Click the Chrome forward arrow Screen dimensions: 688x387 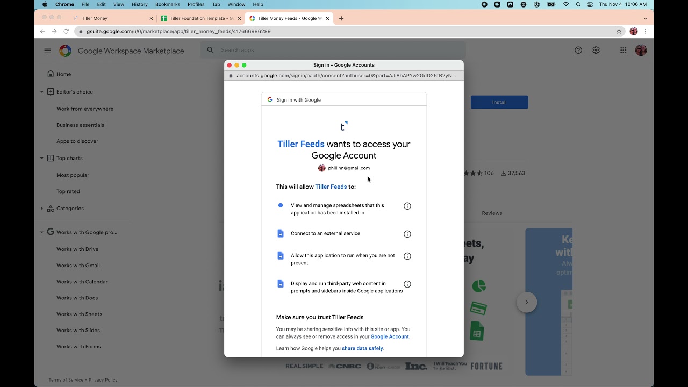[54, 32]
